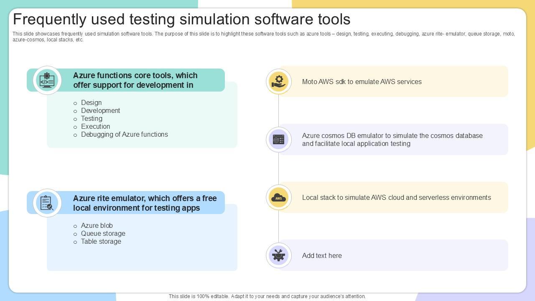This screenshot has width=535, height=301.
Task: Click the Local stack to simulate AWS text
Action: (396, 198)
